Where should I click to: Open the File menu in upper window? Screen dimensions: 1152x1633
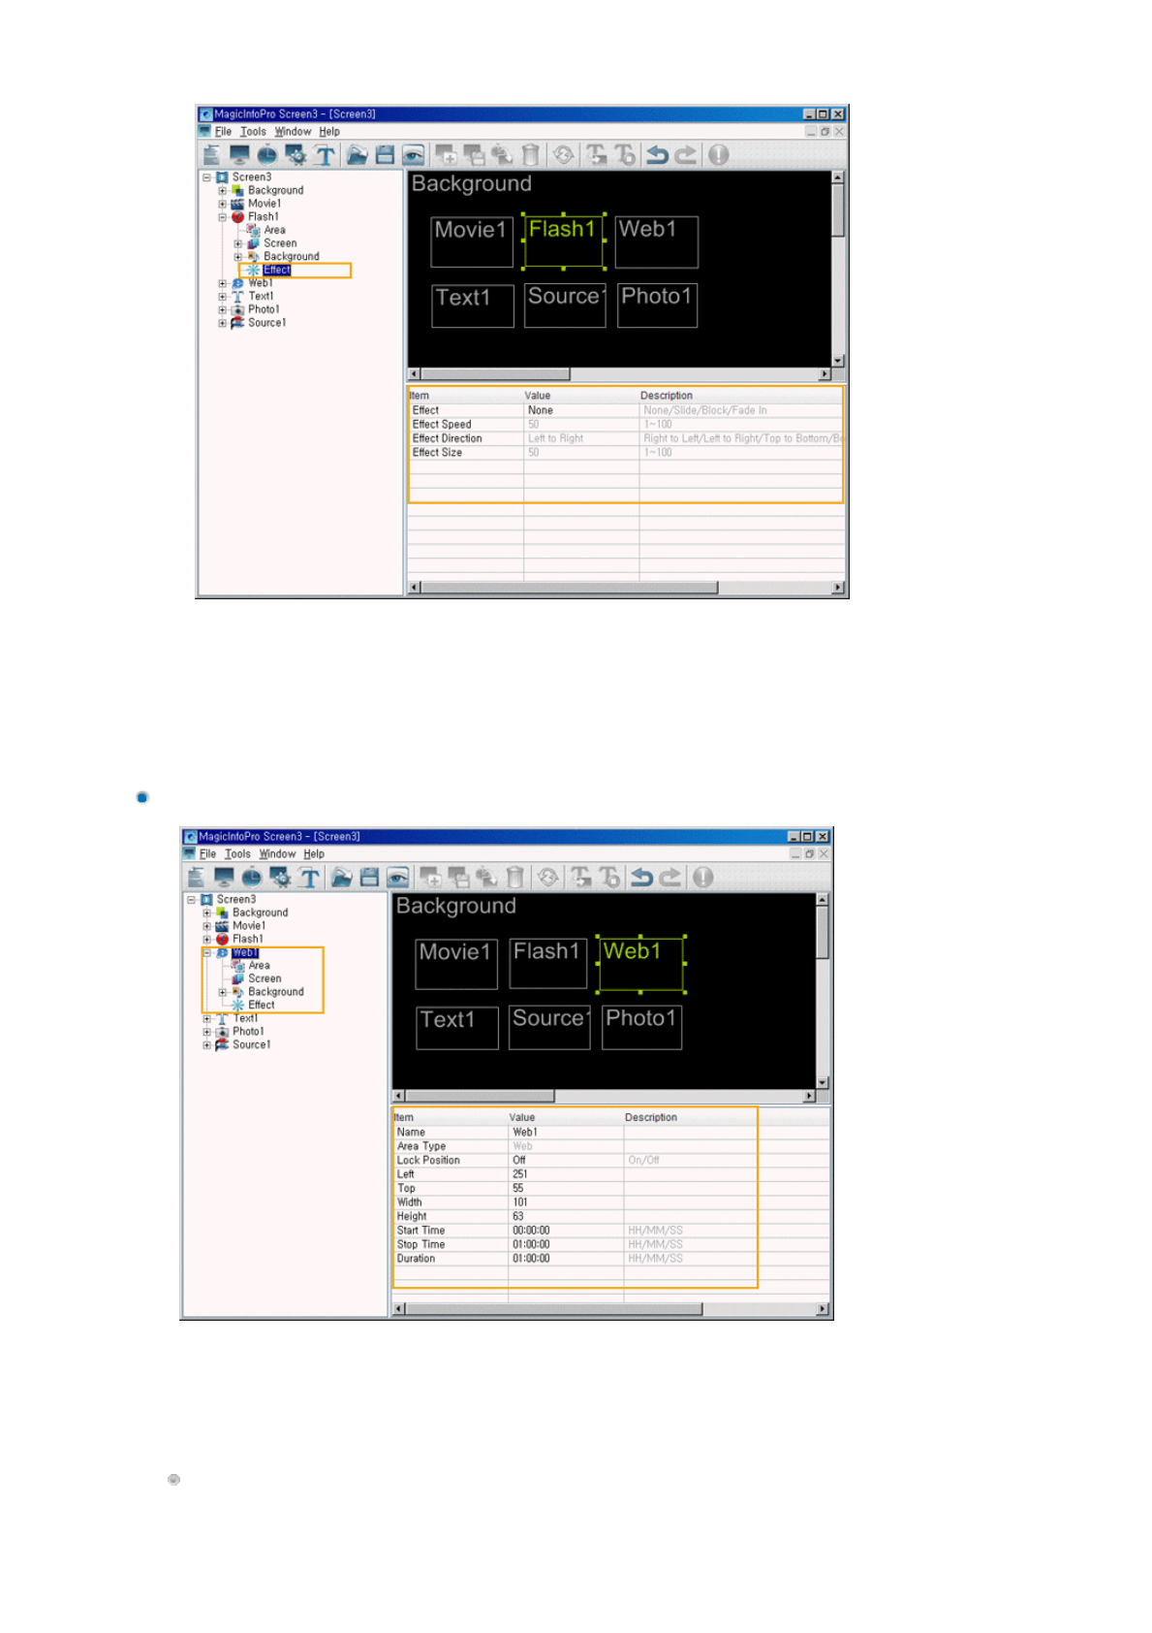coord(223,132)
